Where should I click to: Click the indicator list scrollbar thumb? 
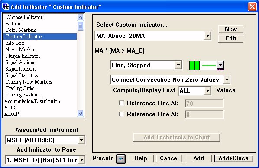pos(80,26)
